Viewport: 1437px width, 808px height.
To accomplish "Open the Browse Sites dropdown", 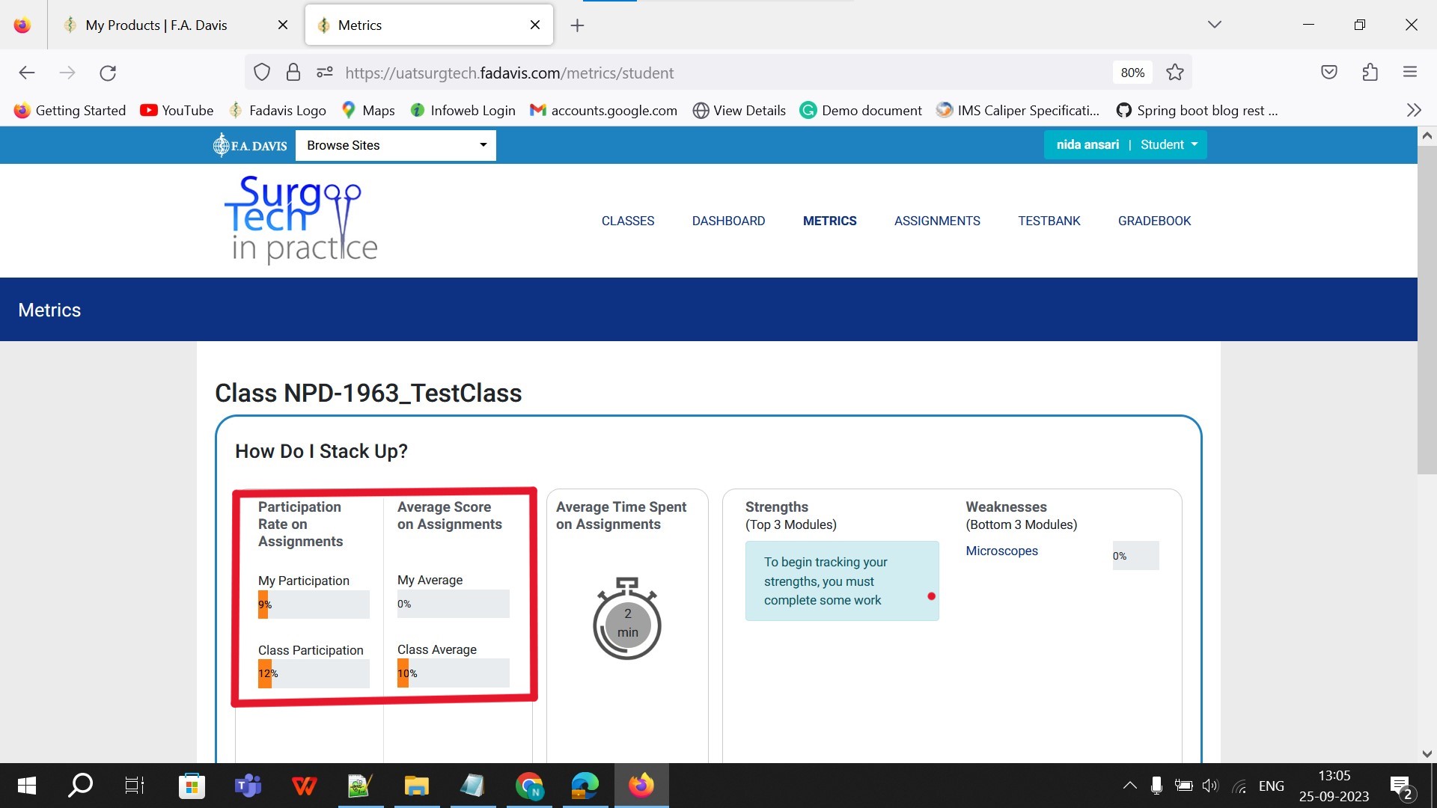I will pos(395,145).
